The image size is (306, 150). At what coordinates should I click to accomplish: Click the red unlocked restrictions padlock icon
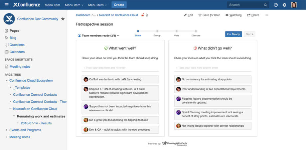[x=143, y=15]
